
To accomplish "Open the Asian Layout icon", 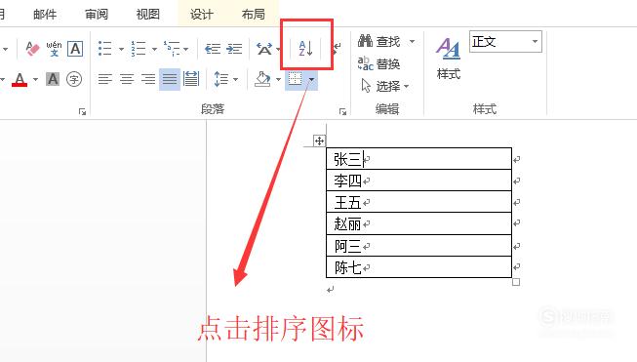I will (x=264, y=49).
